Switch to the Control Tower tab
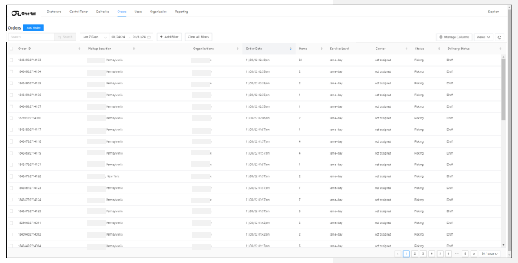The height and width of the screenshot is (263, 518). 78,12
